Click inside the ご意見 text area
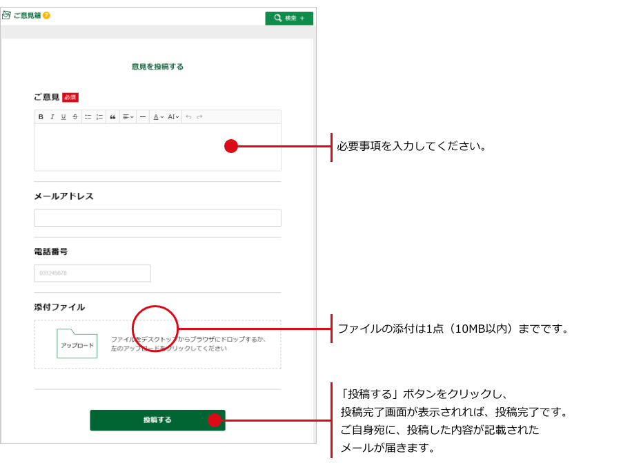Image resolution: width=621 pixels, height=465 pixels. pos(138,147)
